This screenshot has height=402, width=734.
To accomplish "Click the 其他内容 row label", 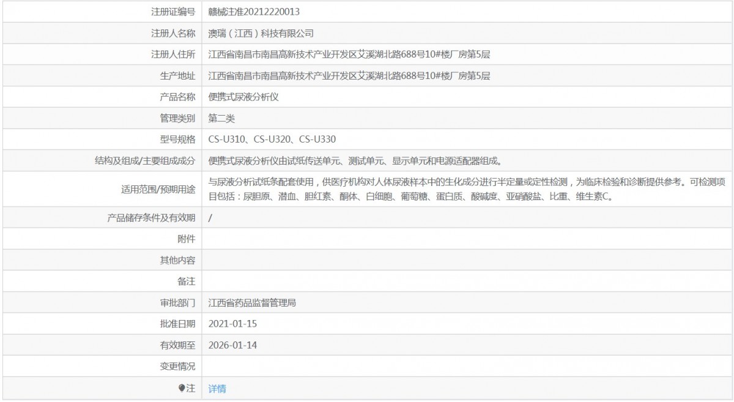I will [178, 260].
